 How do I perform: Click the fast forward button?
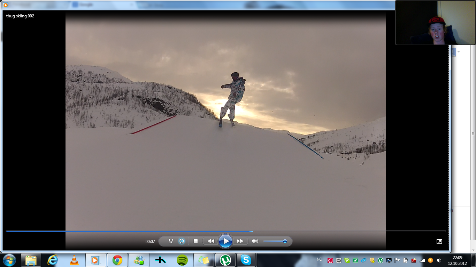240,241
